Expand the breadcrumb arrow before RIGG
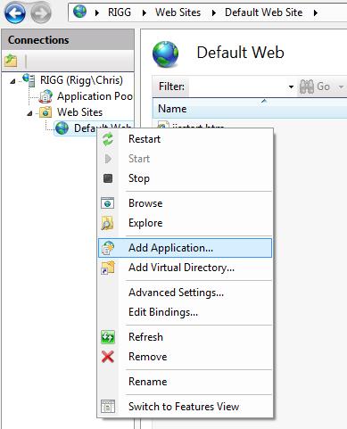Image resolution: width=347 pixels, height=429 pixels. tap(97, 12)
